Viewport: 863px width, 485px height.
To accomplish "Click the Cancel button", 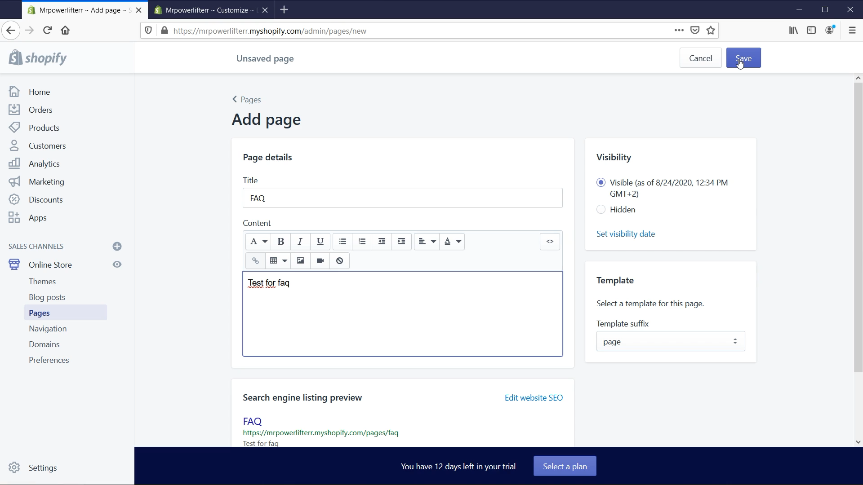I will click(701, 58).
